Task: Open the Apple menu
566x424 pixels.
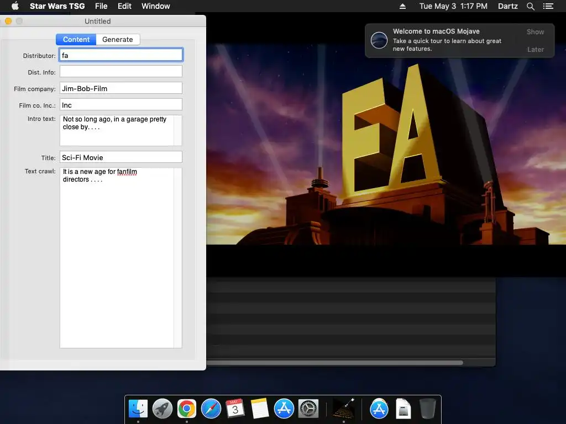Action: 15,6
